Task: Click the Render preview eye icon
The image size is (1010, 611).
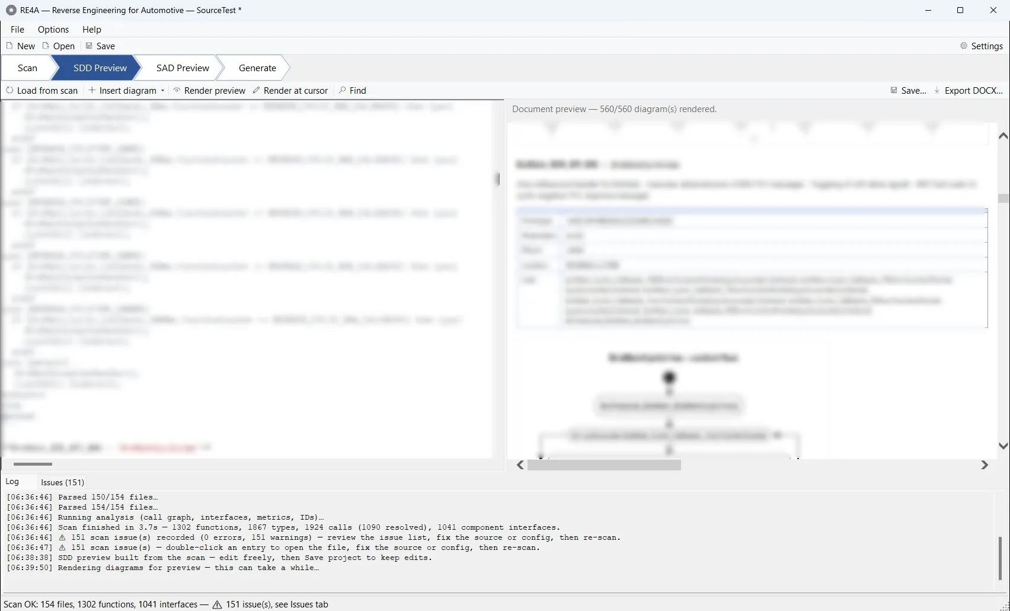Action: tap(177, 90)
